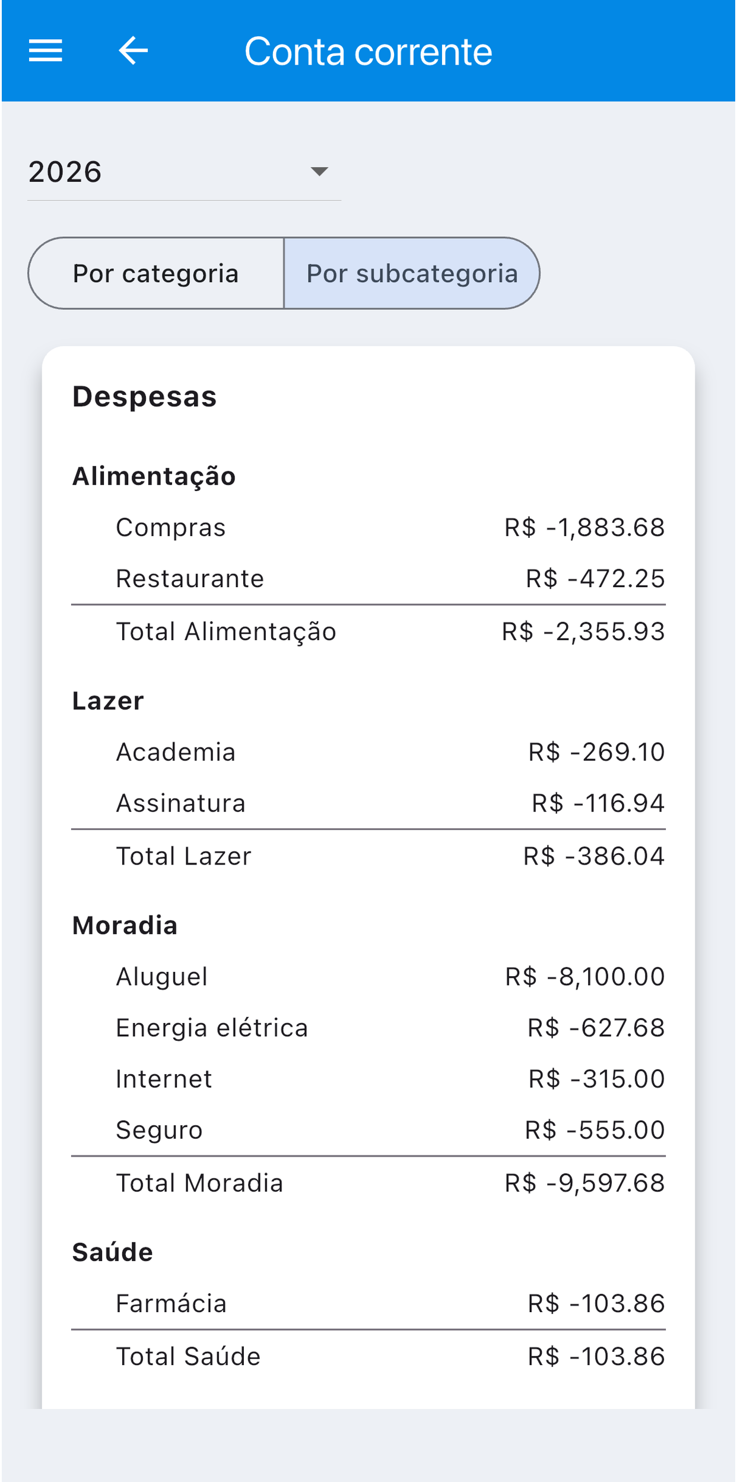The height and width of the screenshot is (1482, 737).
Task: Select the Aluguel expense row
Action: tap(368, 976)
